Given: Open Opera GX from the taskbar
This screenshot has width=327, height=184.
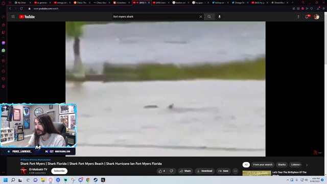Looking at the screenshot, I should (x=51, y=180).
